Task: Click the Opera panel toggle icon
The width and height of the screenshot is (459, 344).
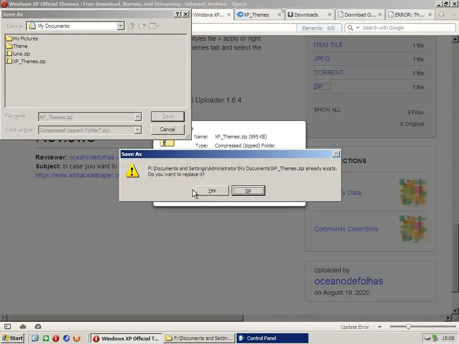Action: pyautogui.click(x=8, y=327)
